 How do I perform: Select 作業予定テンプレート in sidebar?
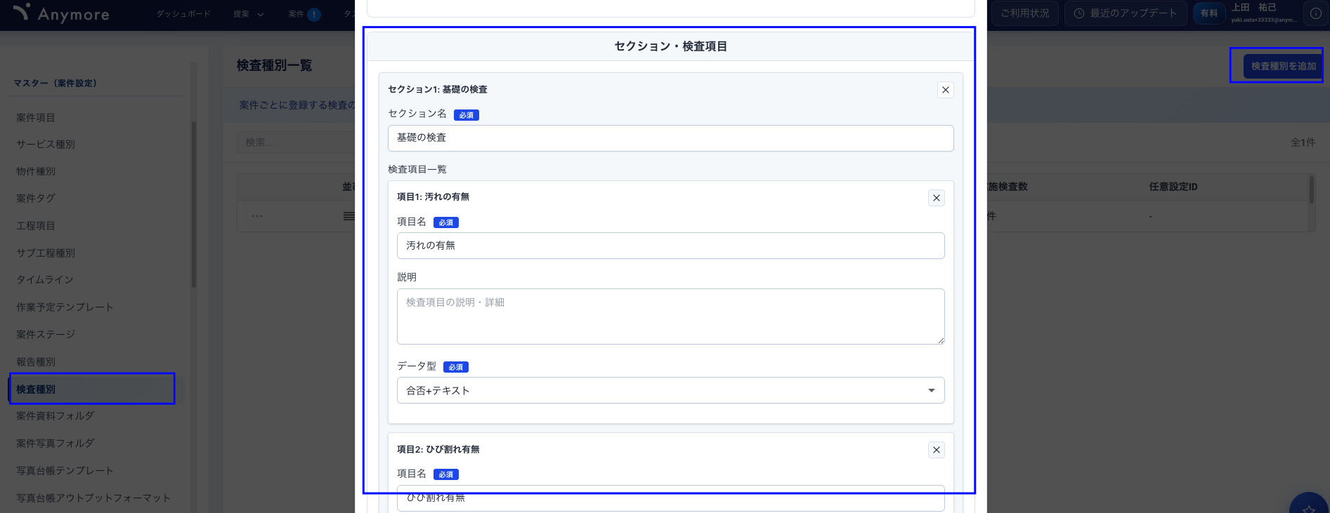65,307
